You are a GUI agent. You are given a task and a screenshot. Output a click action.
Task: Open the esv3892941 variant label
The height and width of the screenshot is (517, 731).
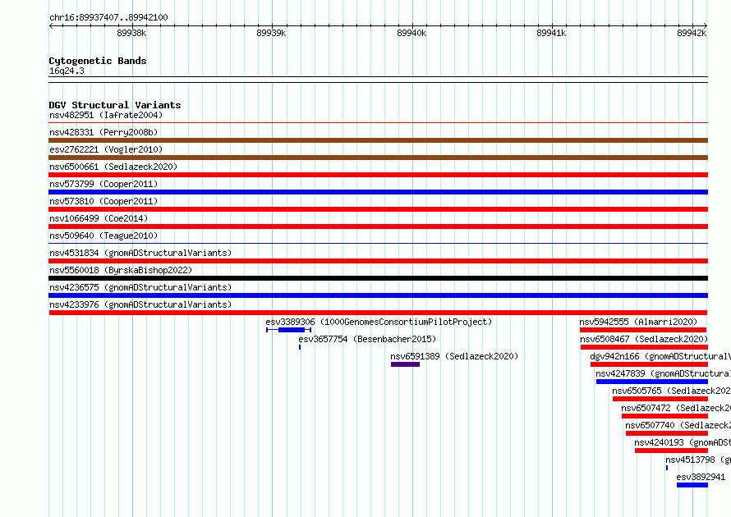click(x=701, y=477)
